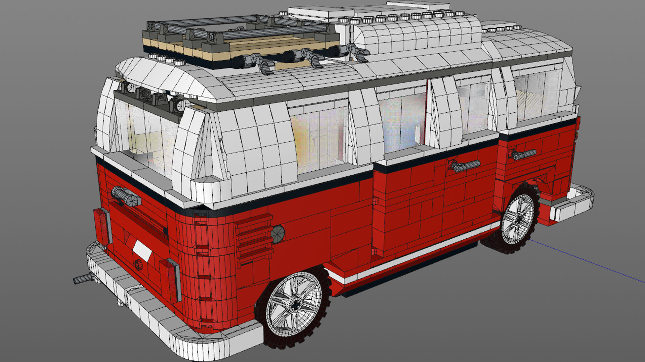Click the right rear taillight
This screenshot has width=645, height=362.
pyautogui.click(x=171, y=280)
